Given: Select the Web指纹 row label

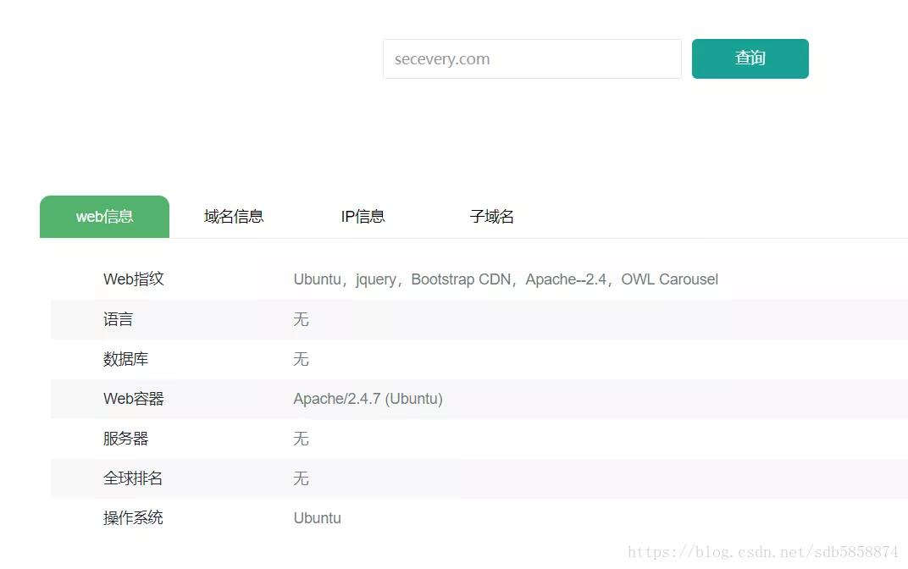Looking at the screenshot, I should pyautogui.click(x=132, y=279).
